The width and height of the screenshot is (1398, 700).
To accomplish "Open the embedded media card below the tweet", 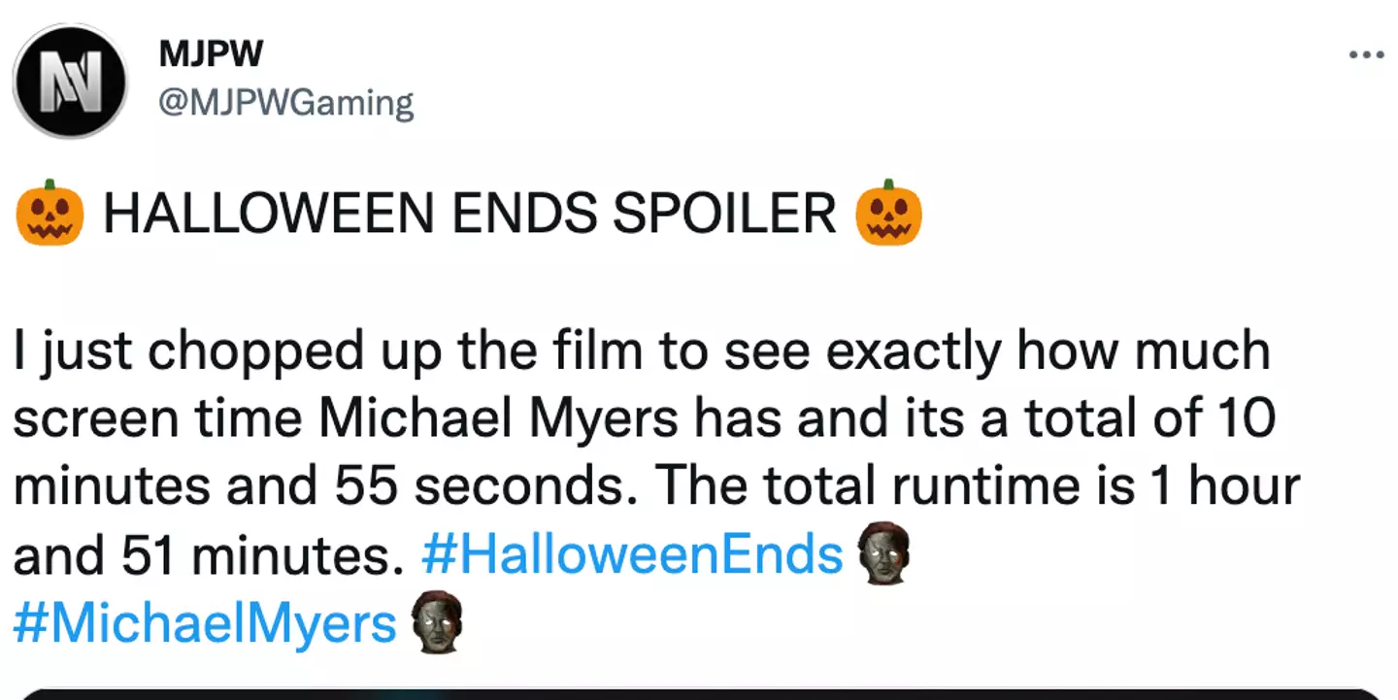I will click(699, 692).
